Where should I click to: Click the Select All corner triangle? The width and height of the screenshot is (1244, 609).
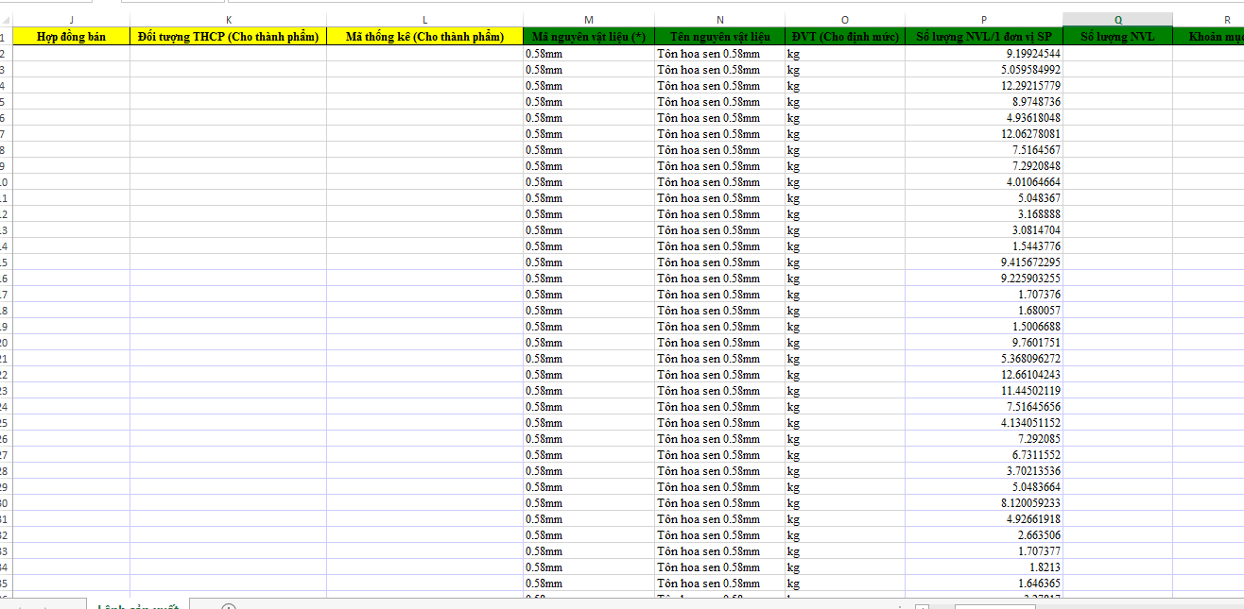[6, 20]
